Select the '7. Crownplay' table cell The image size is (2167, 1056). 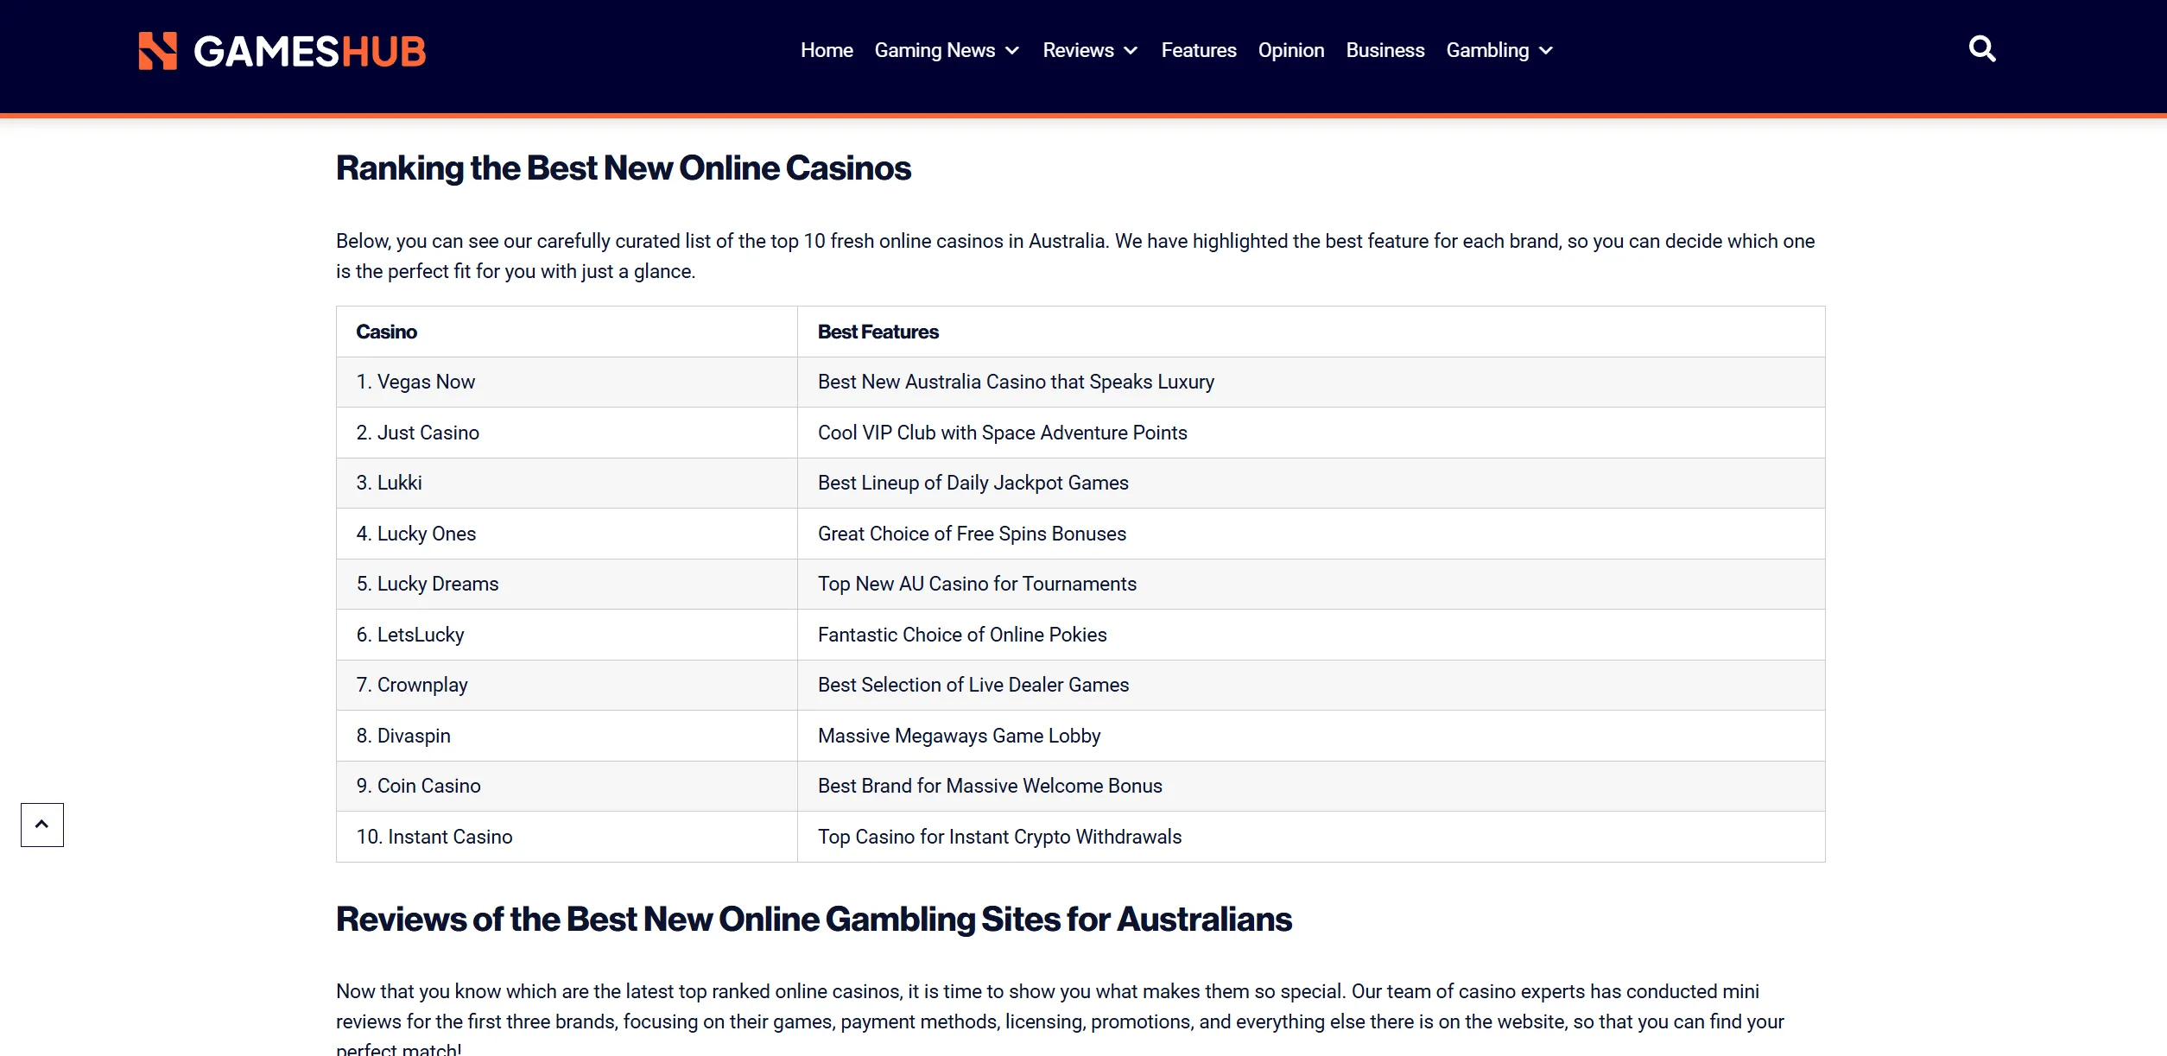point(567,685)
